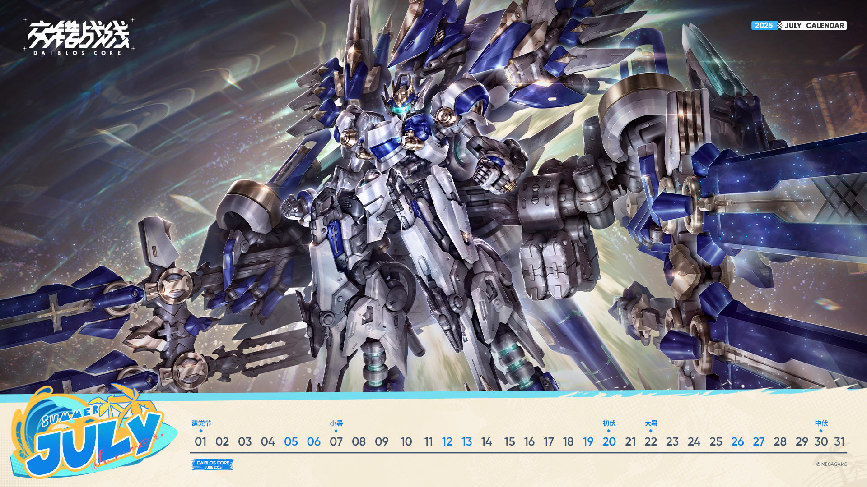Tap date 22 on the calendar strip
Image resolution: width=867 pixels, height=487 pixels.
click(x=651, y=441)
